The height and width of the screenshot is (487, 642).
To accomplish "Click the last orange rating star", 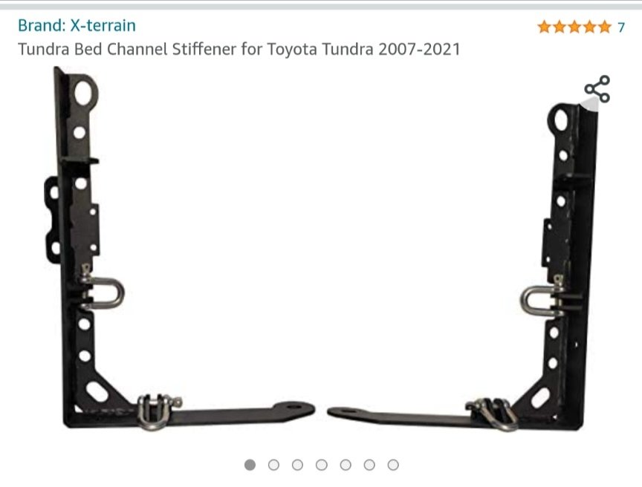I will pyautogui.click(x=604, y=27).
